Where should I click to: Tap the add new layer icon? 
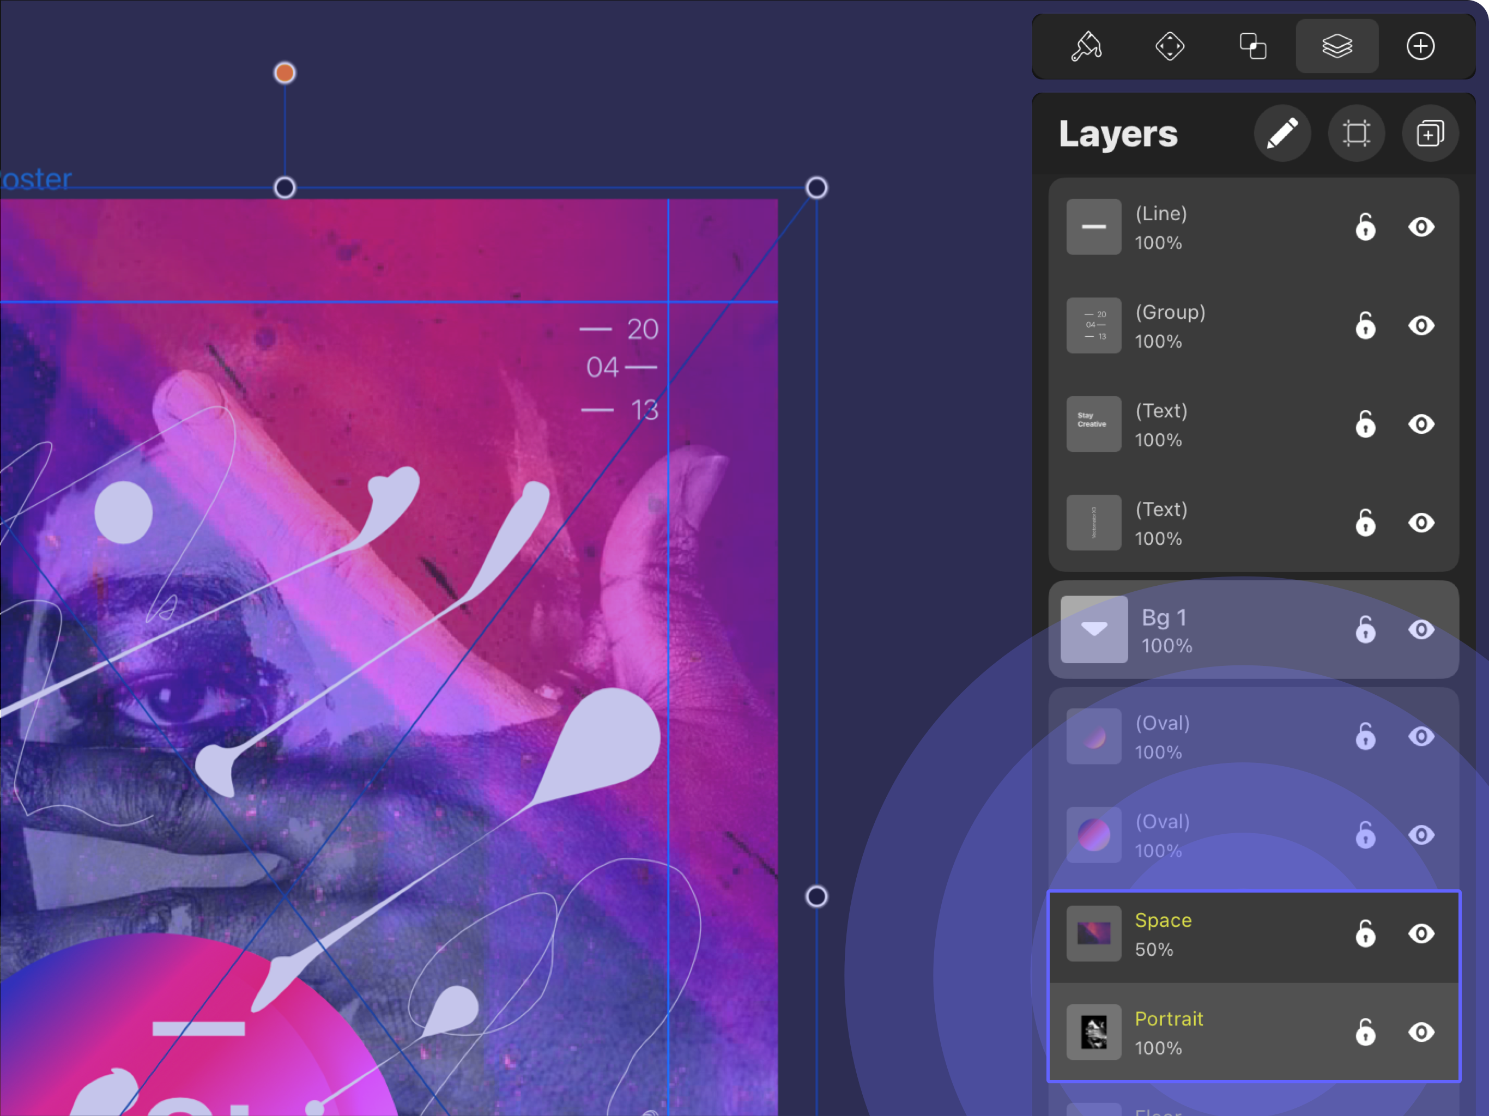pyautogui.click(x=1431, y=134)
